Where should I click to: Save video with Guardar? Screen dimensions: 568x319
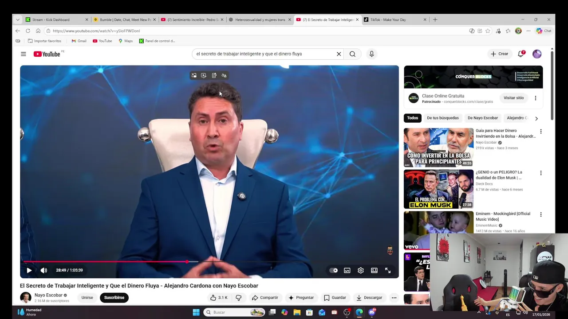pos(335,298)
